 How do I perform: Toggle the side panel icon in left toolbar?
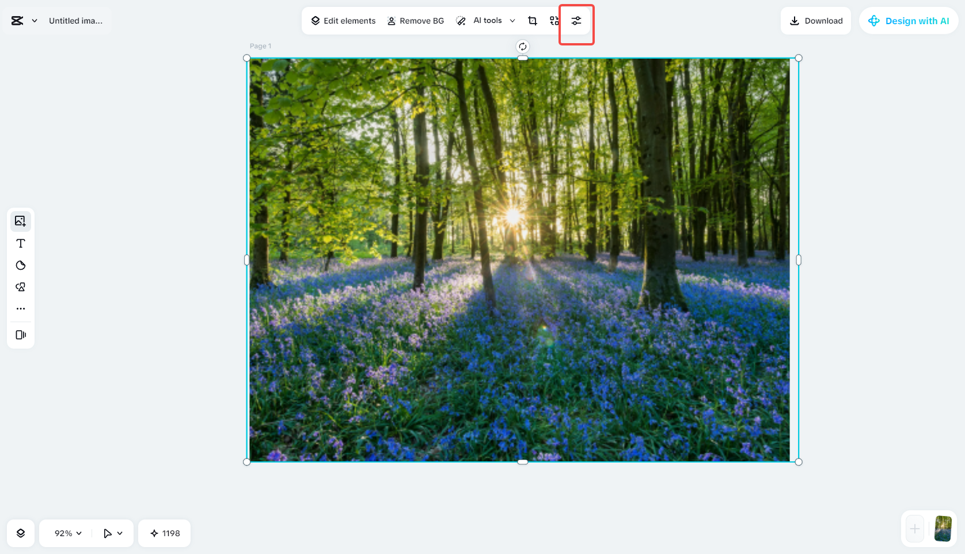(21, 335)
